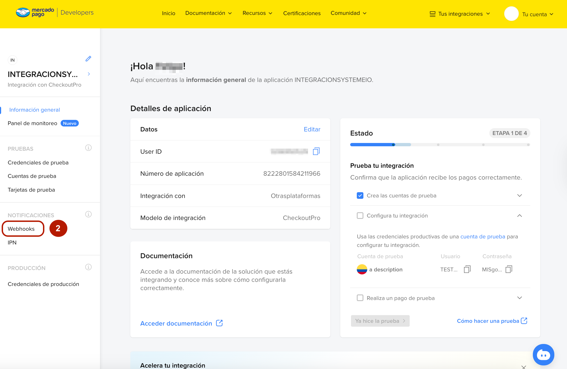Expand Tus integraciones dropdown

tap(460, 14)
